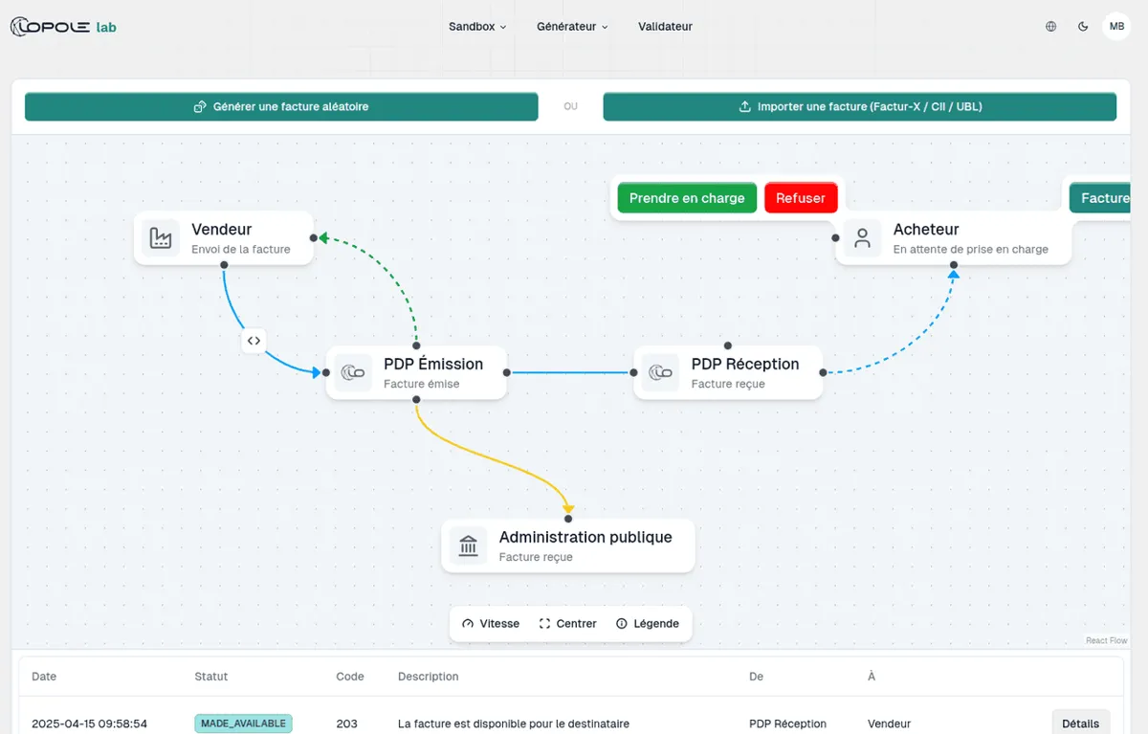The image size is (1148, 734).
Task: Toggle dark mode moon icon
Action: pos(1083,27)
